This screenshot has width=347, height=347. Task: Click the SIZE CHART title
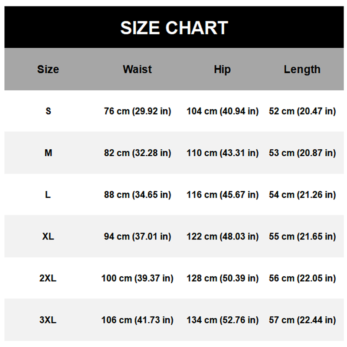tap(174, 28)
